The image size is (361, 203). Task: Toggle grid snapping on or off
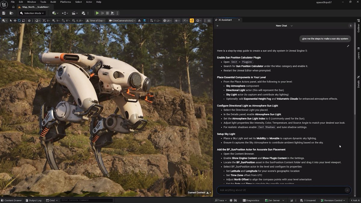coord(54,20)
